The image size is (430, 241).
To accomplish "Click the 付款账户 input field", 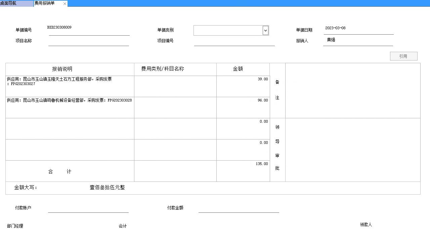I will (88, 208).
